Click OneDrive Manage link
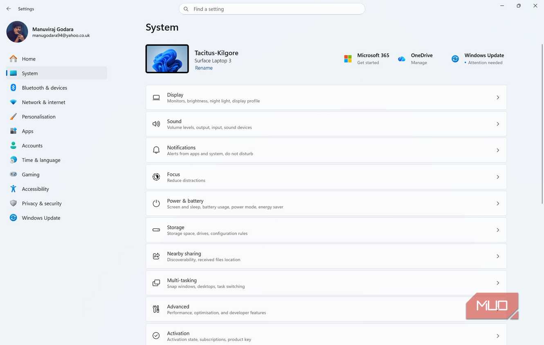This screenshot has width=544, height=345. (419, 63)
